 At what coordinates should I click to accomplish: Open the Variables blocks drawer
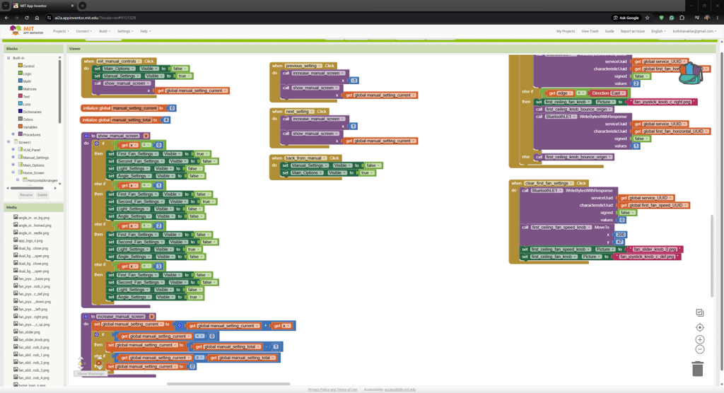tap(28, 127)
